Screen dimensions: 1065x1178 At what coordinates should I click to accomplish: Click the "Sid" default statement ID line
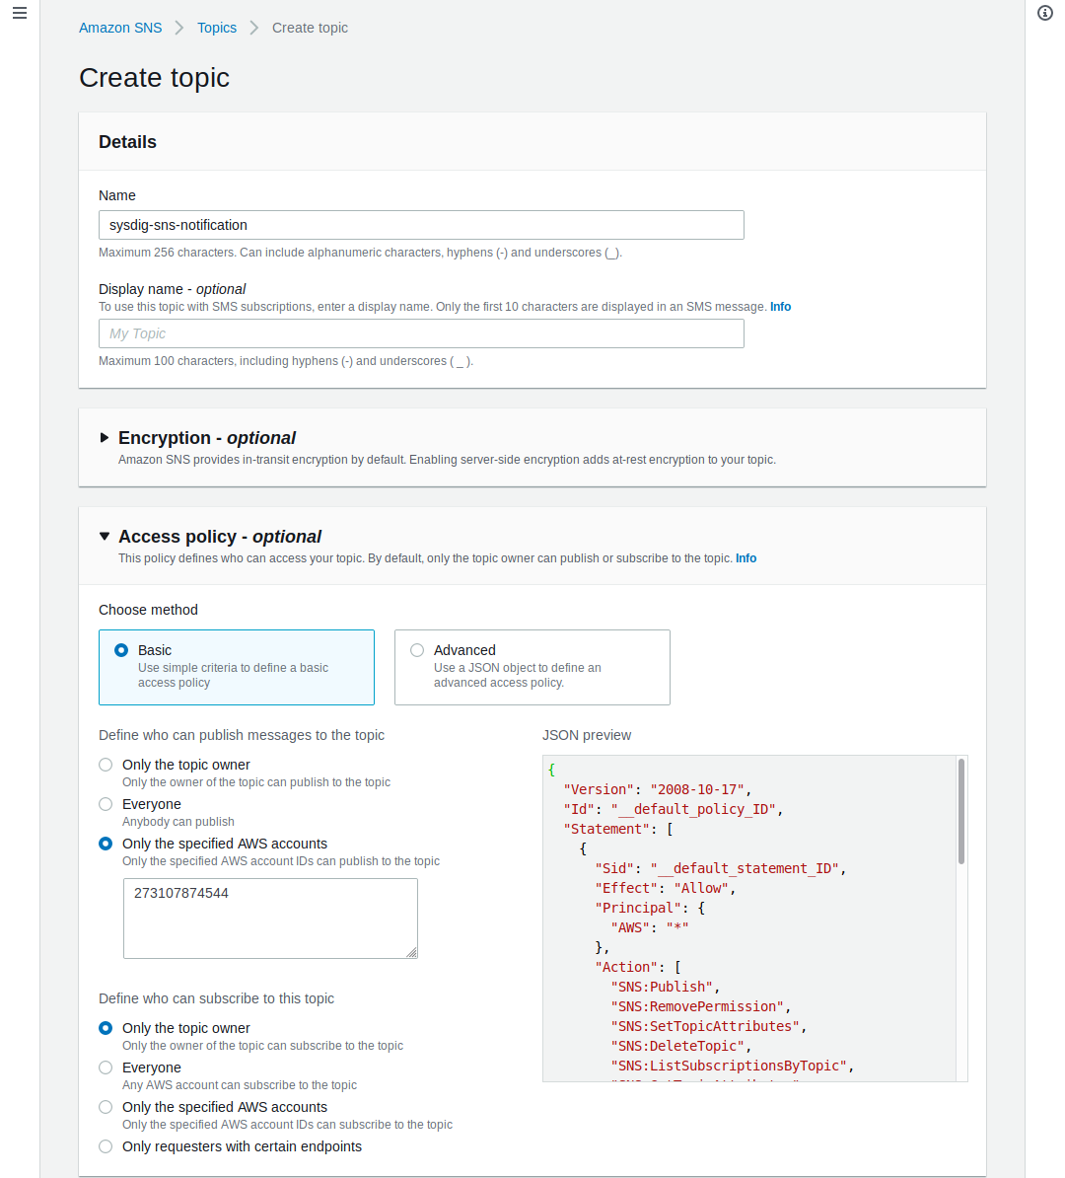[x=720, y=868]
